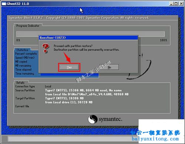Select the Details panel header
Viewport: 185px width, 144px height.
point(20,82)
